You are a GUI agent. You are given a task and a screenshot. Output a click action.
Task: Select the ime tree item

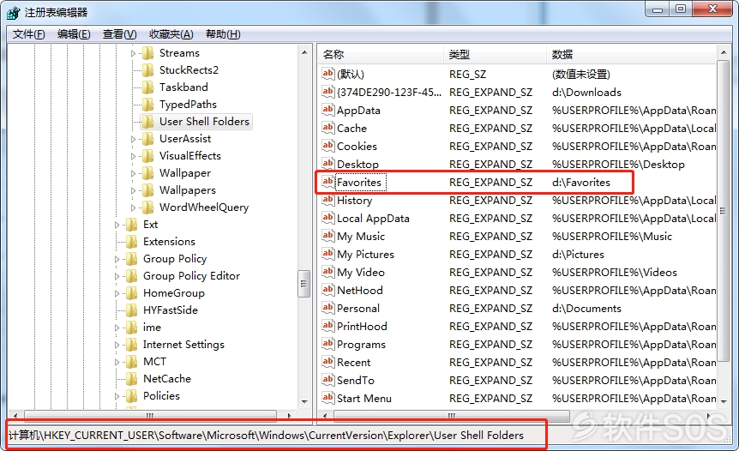(x=152, y=328)
